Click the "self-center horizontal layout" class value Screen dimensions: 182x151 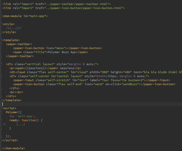[x=55, y=76]
